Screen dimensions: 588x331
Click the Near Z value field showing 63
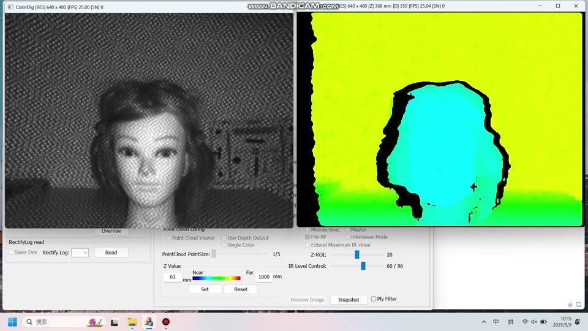[x=173, y=277]
